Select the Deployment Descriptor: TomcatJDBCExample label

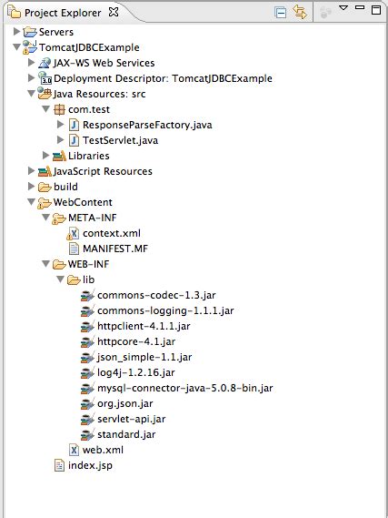[x=163, y=78]
